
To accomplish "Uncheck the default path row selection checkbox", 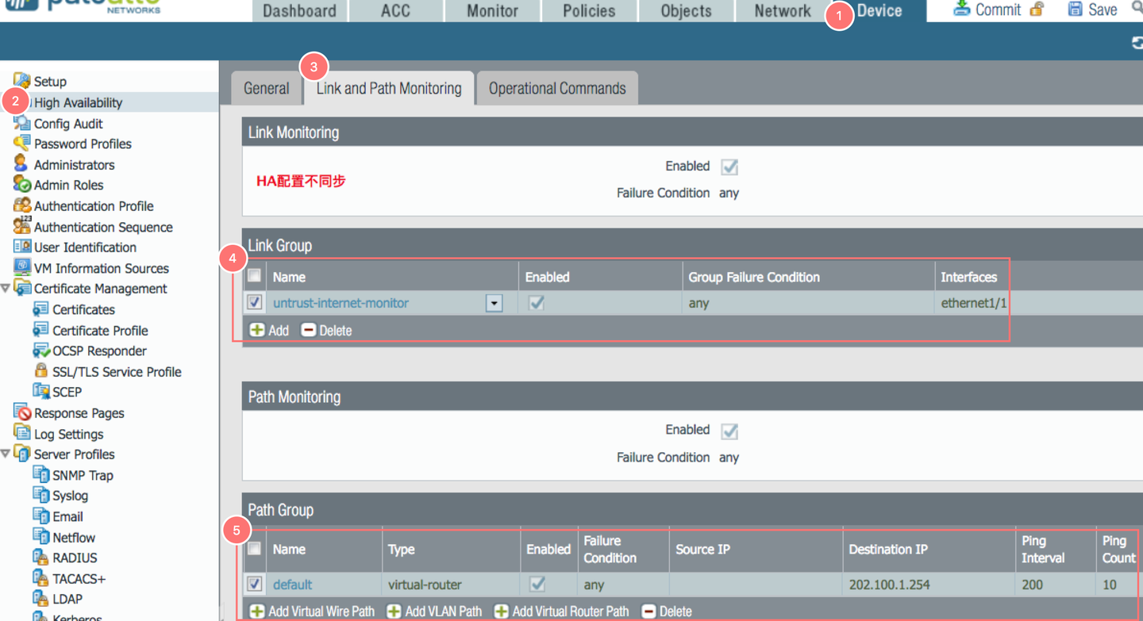I will pos(254,584).
